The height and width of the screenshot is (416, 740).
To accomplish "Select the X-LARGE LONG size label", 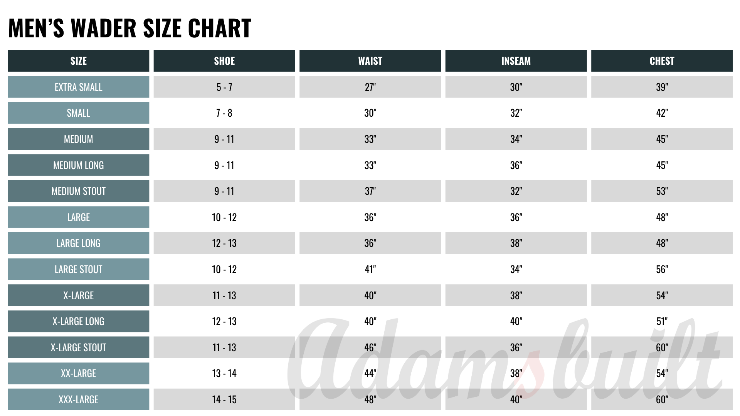I will (x=78, y=321).
